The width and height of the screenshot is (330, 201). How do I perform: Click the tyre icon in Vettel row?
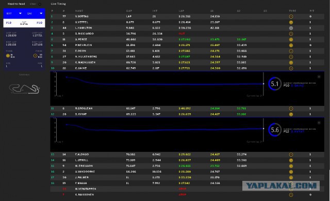pos(291,22)
